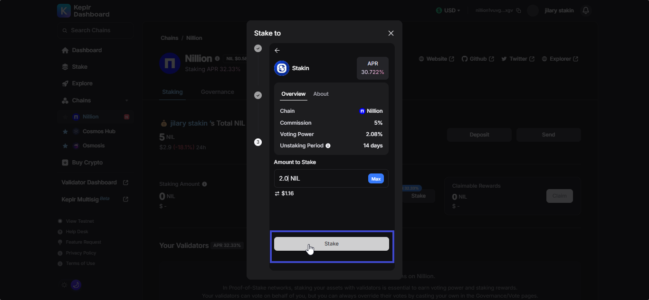Click the Search Chains field
Screen dimensions: 649x300
pyautogui.click(x=95, y=30)
